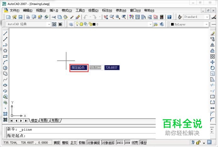Open status bar tray menu arrow
Image resolution: width=218 pixels, height=147 pixels.
click(204, 143)
